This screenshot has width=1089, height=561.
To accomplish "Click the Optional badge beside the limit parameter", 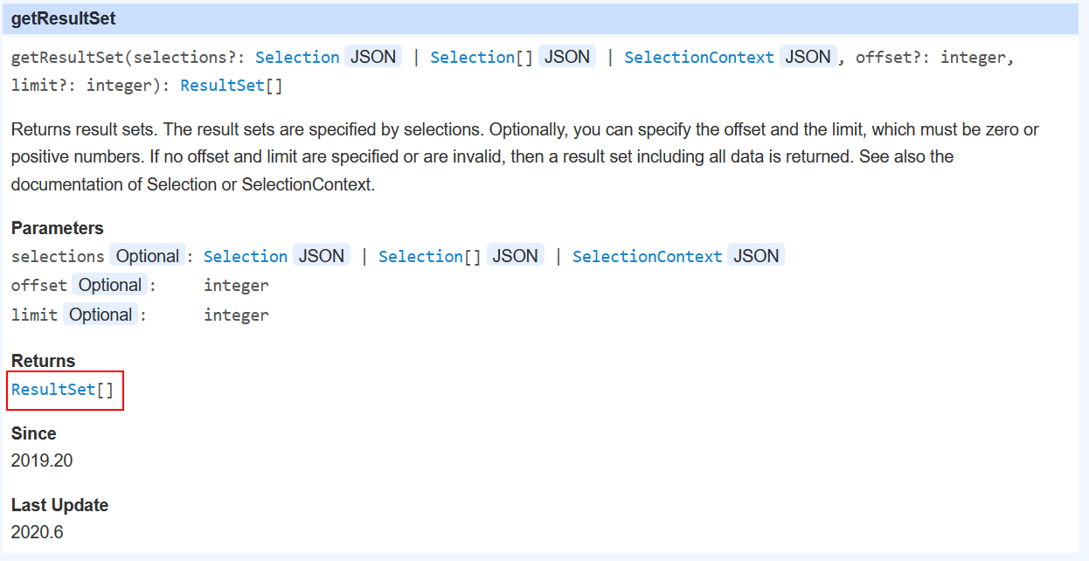I will [x=101, y=315].
